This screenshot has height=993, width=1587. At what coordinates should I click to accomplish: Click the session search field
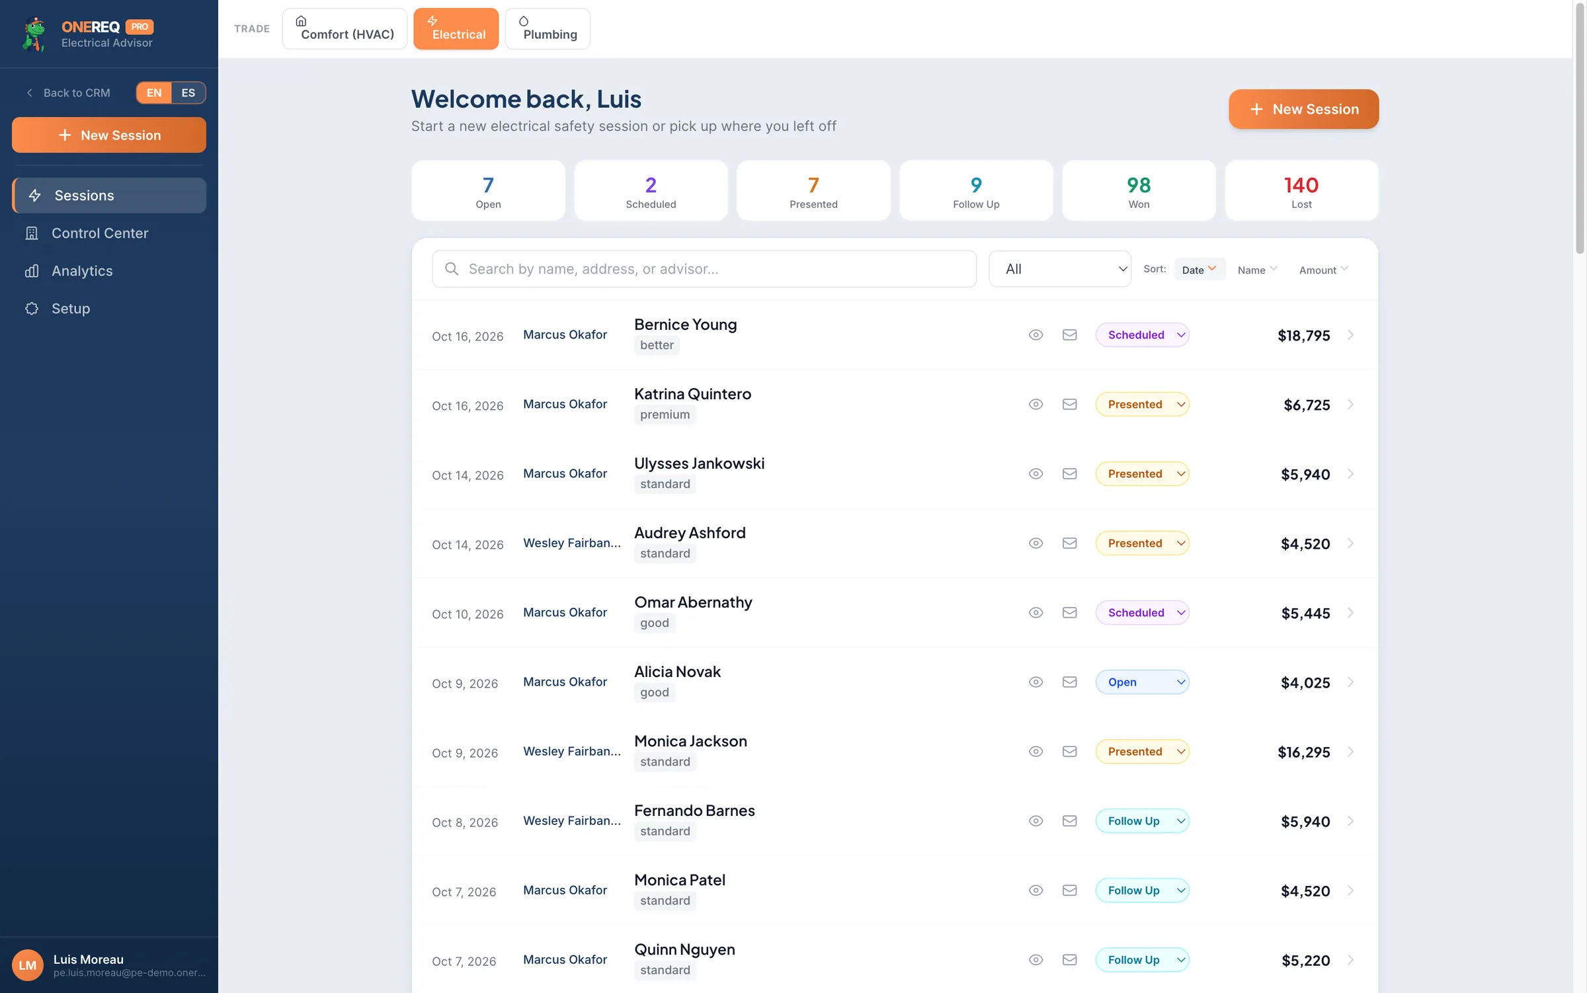[704, 269]
